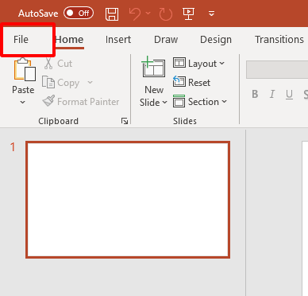Open the Undo history dropdown arrow
308x296 pixels.
click(x=148, y=13)
